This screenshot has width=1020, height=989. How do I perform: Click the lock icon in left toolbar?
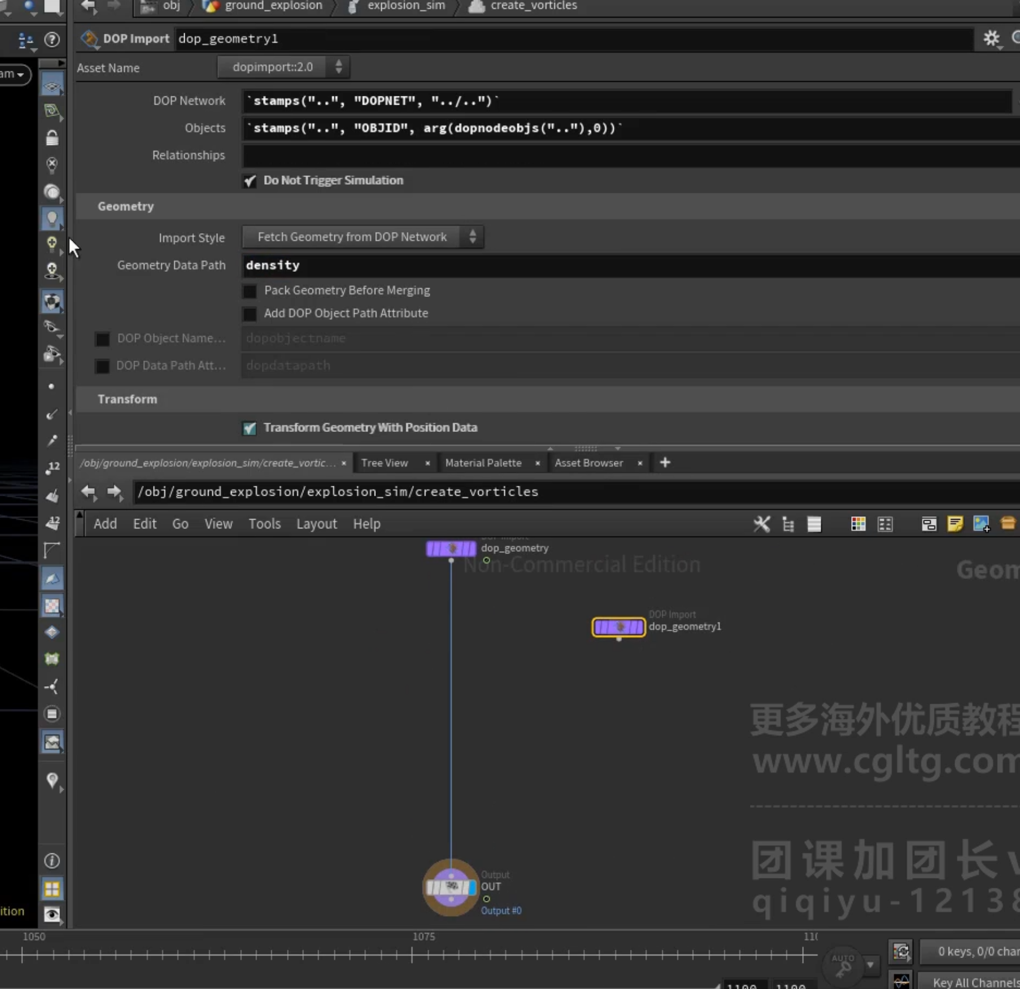click(52, 138)
